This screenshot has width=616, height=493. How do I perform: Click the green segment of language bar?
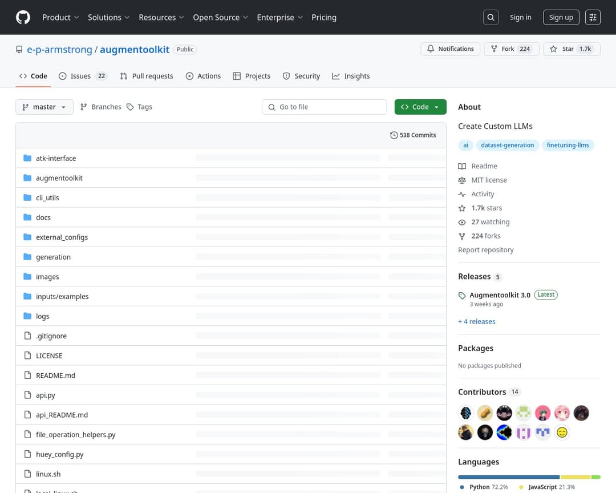coord(596,477)
